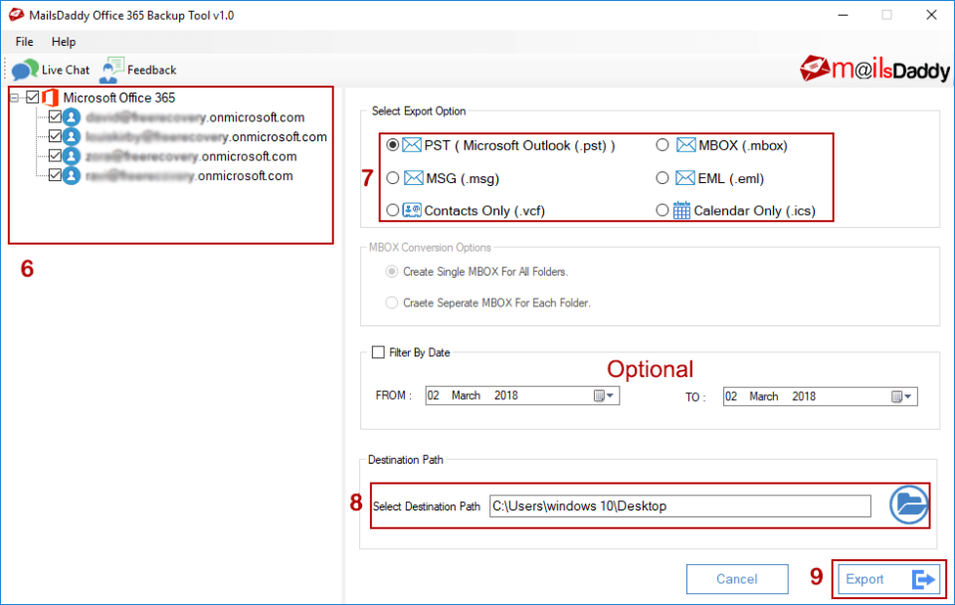Open the FROM date picker dropdown

point(609,395)
